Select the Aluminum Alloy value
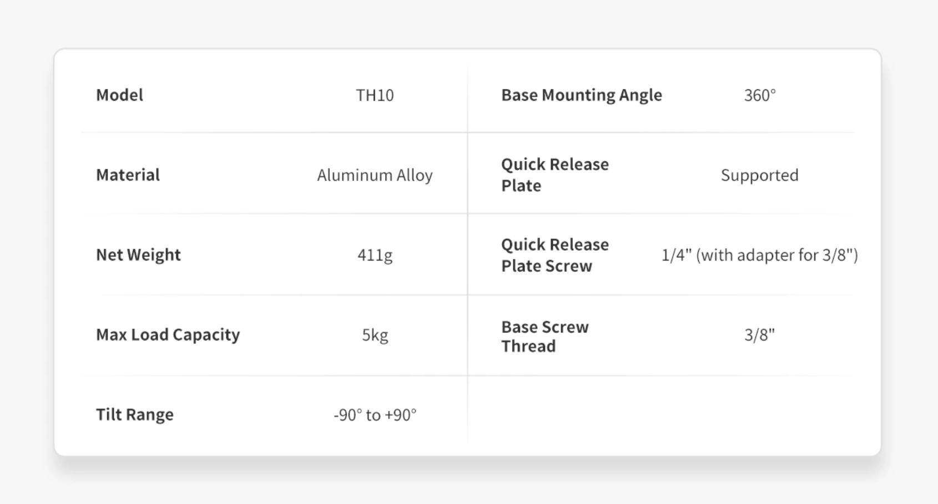Screen dimensions: 938x504 tap(375, 175)
